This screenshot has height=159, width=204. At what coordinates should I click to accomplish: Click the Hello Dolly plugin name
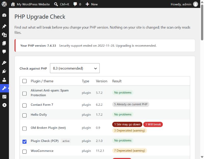click(x=39, y=115)
